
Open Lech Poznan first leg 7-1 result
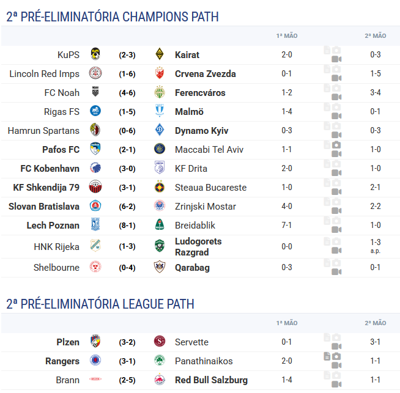tap(287, 225)
